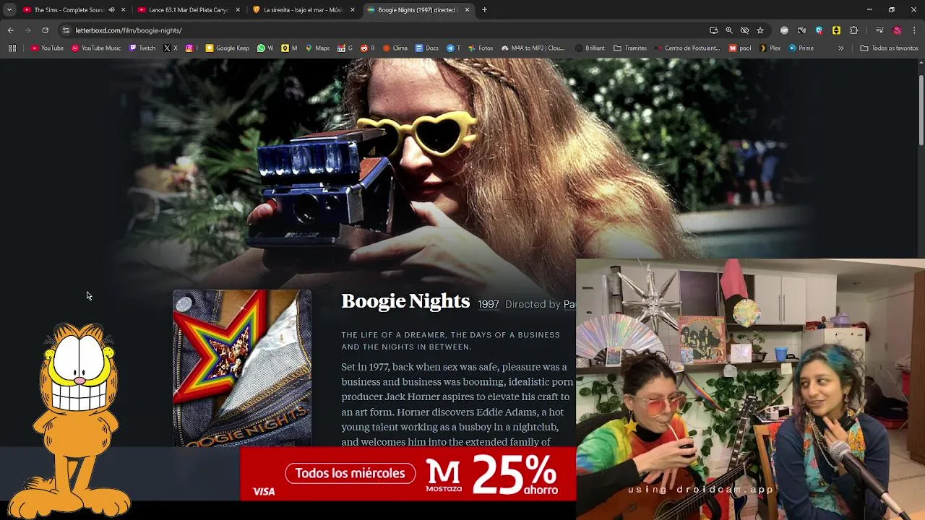View site information icon

66,30
